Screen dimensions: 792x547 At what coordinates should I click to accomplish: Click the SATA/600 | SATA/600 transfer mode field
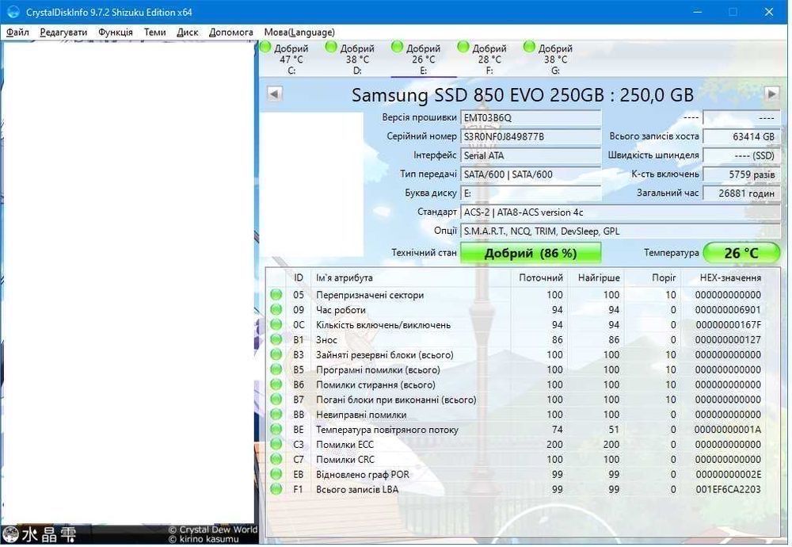pos(531,174)
